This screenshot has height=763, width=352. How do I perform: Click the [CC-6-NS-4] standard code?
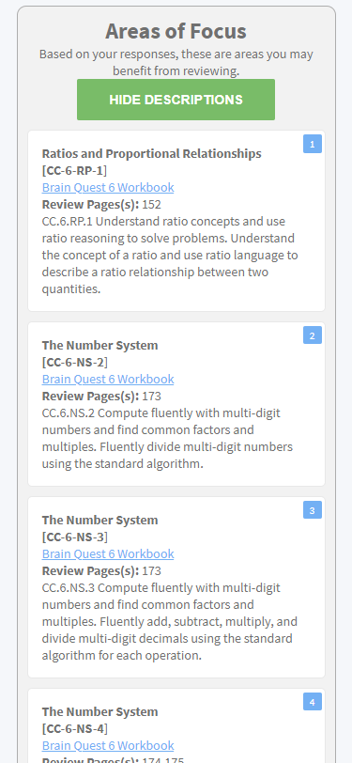coord(75,729)
